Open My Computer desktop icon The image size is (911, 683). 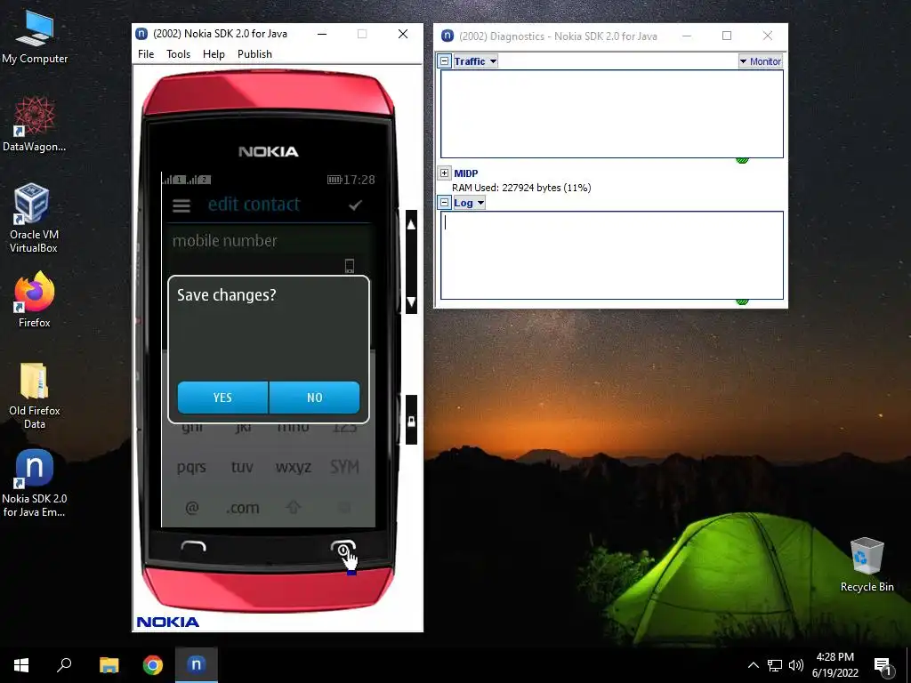click(35, 37)
